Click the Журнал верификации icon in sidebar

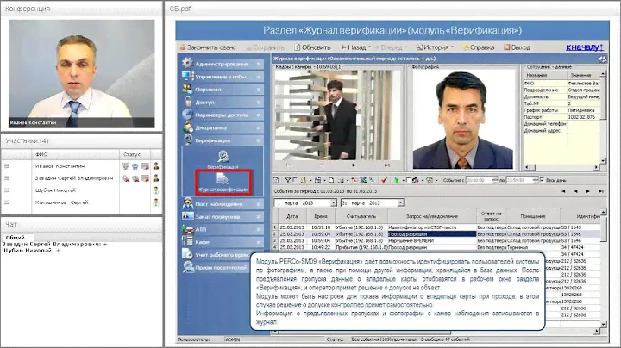coord(223,179)
